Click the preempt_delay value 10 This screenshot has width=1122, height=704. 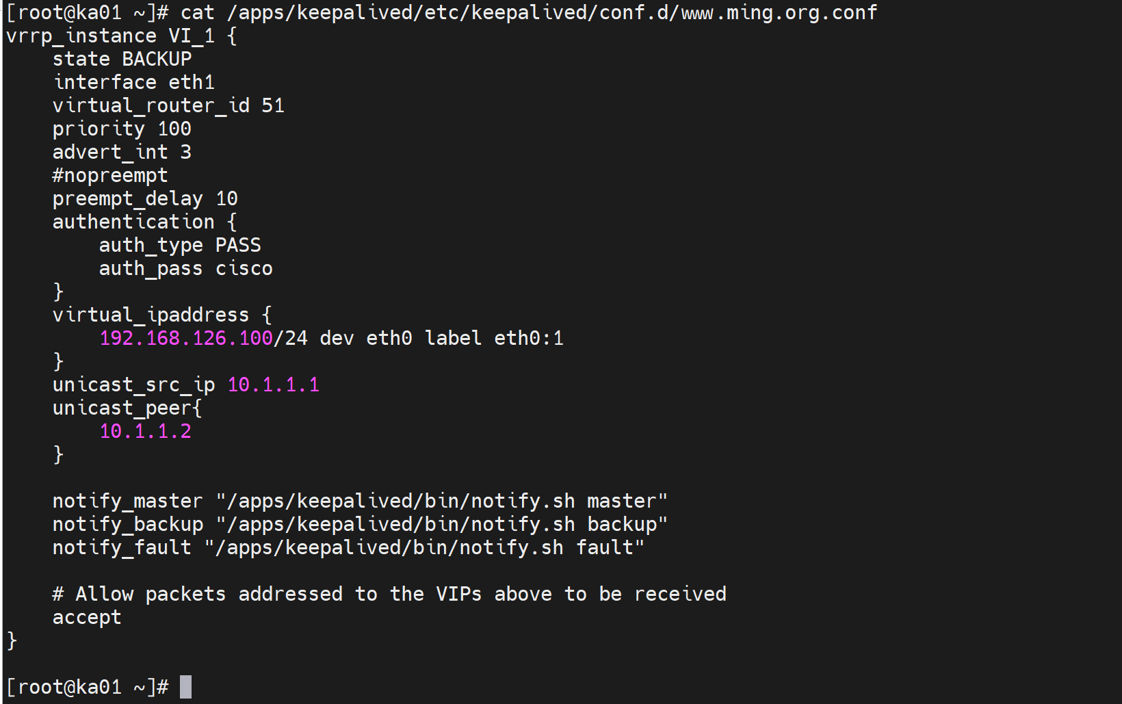pyautogui.click(x=226, y=198)
